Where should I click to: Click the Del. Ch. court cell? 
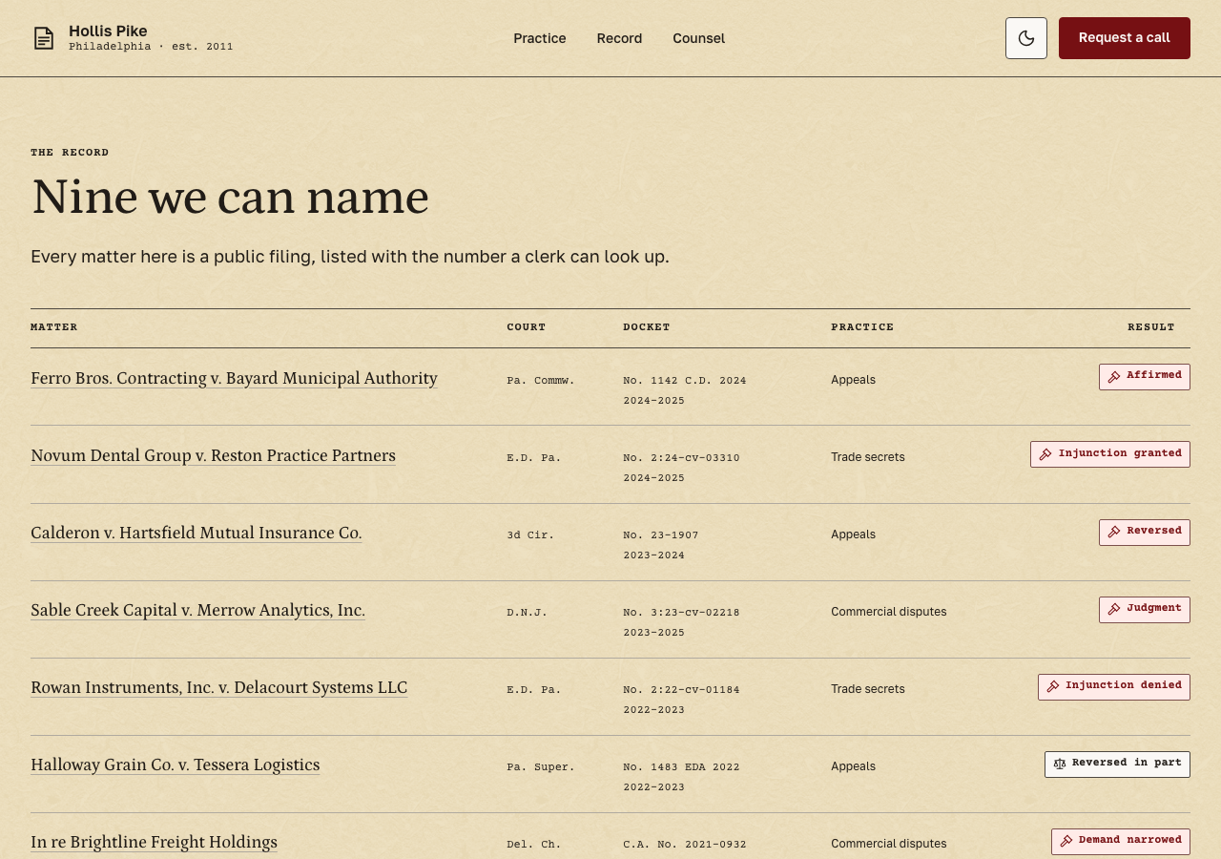click(534, 844)
